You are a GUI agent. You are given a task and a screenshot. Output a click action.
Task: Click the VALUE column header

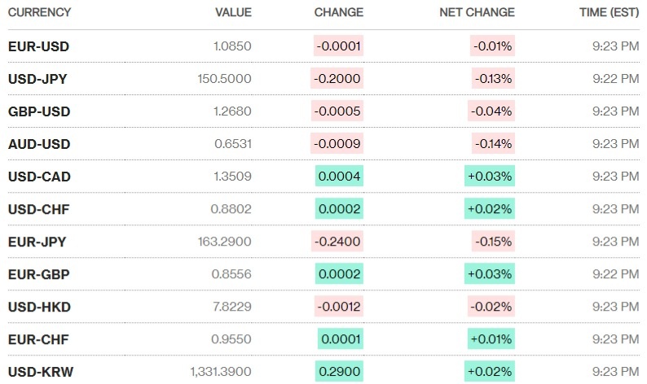[x=233, y=13]
